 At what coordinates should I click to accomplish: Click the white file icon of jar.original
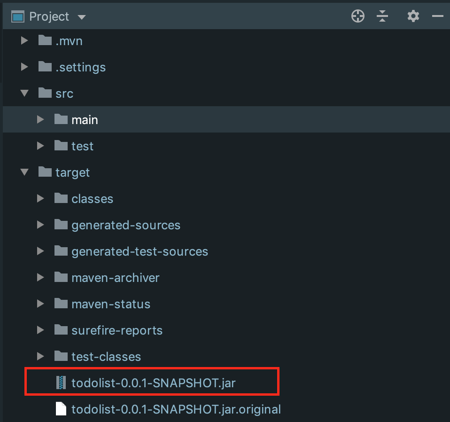click(x=61, y=409)
